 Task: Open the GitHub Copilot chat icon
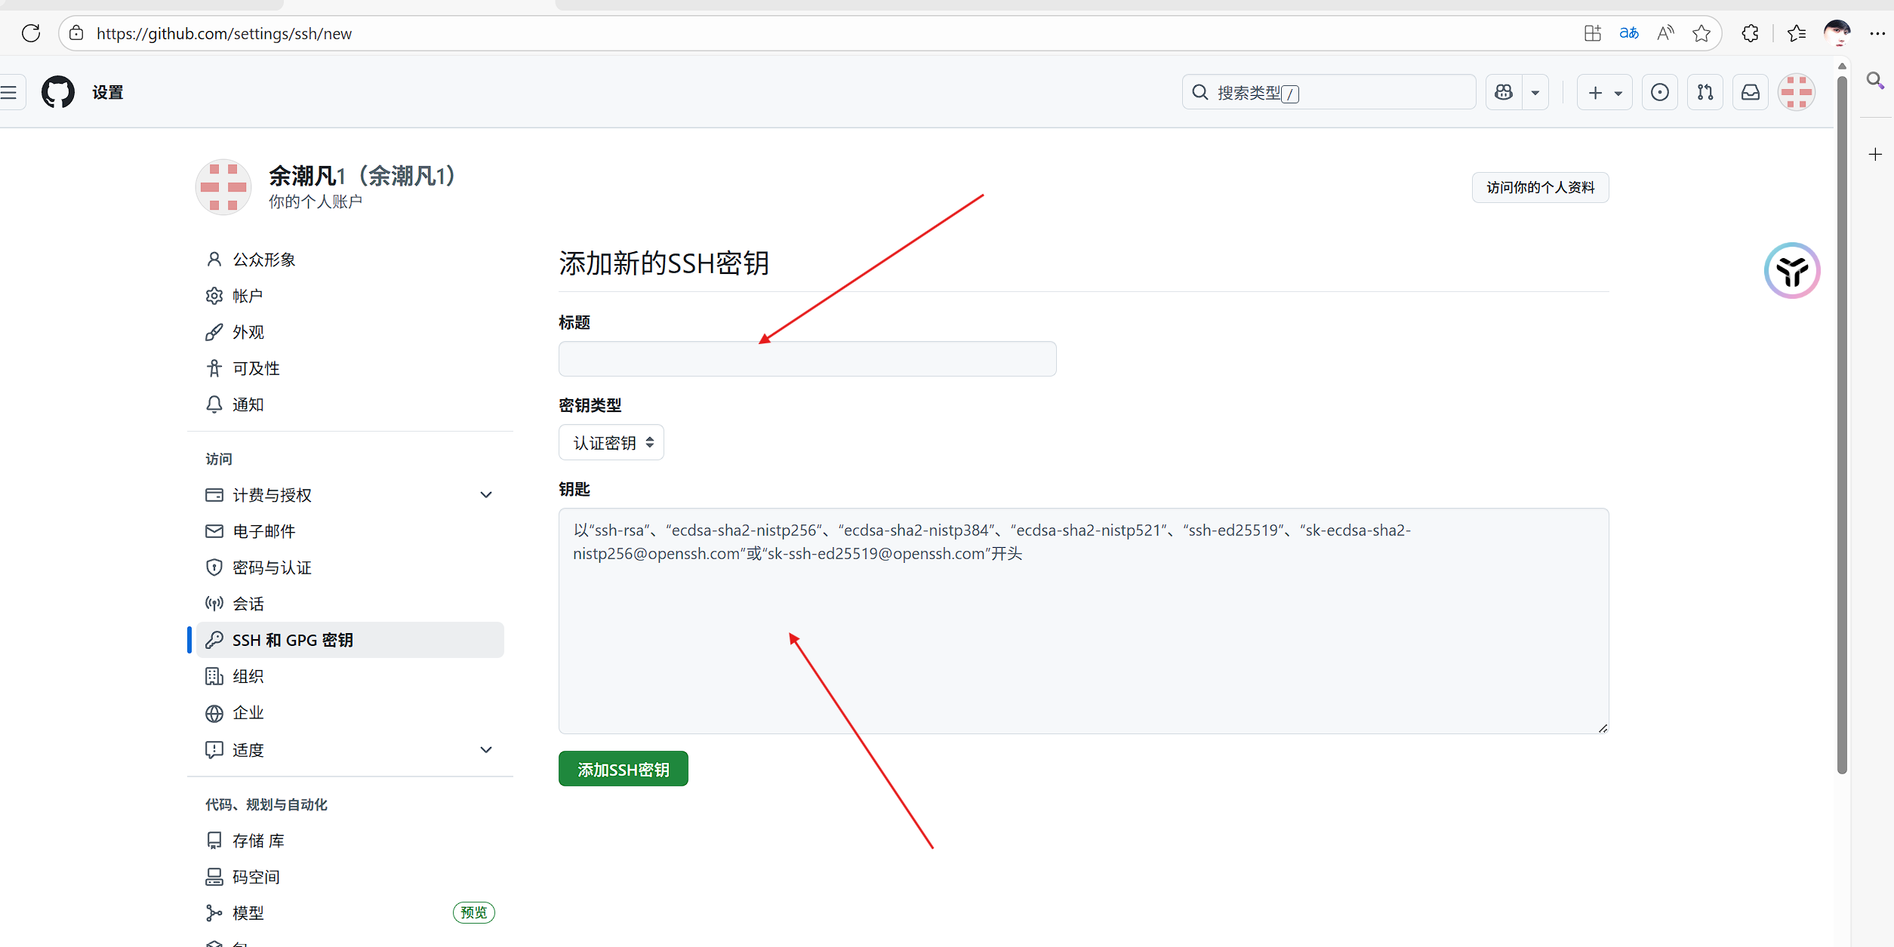tap(1503, 91)
